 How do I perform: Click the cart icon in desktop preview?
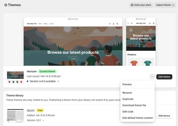point(117,24)
